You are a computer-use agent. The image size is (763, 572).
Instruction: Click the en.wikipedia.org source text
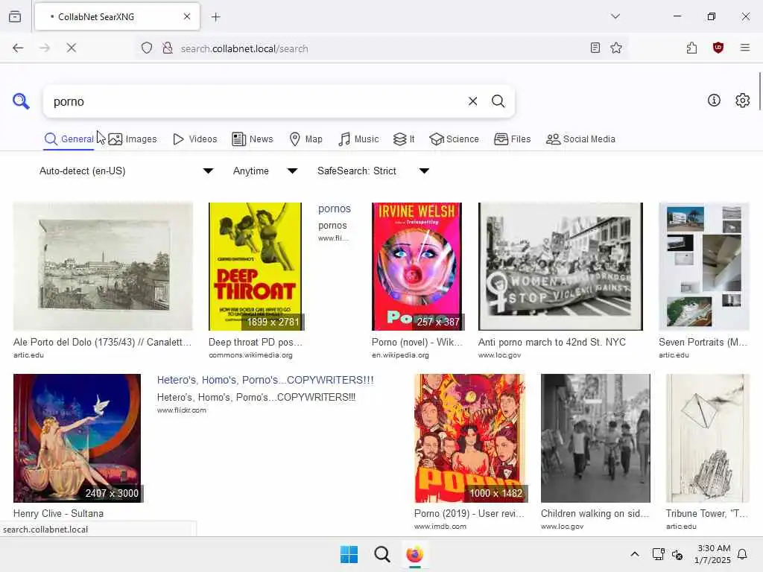(x=400, y=355)
